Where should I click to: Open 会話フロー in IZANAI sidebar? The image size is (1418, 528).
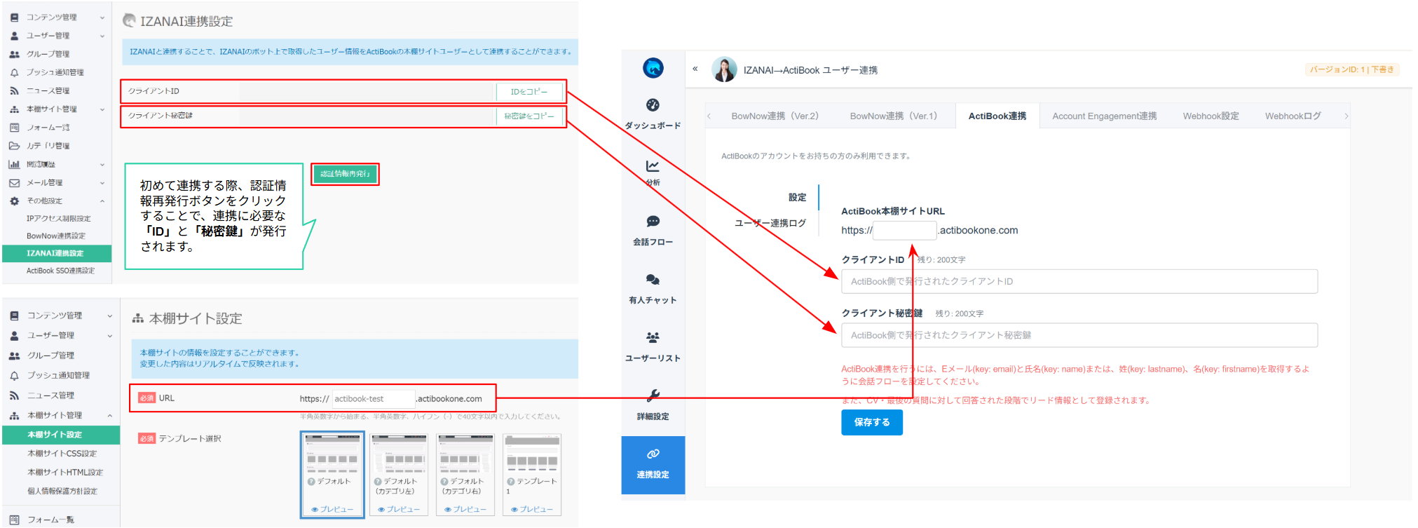point(653,231)
